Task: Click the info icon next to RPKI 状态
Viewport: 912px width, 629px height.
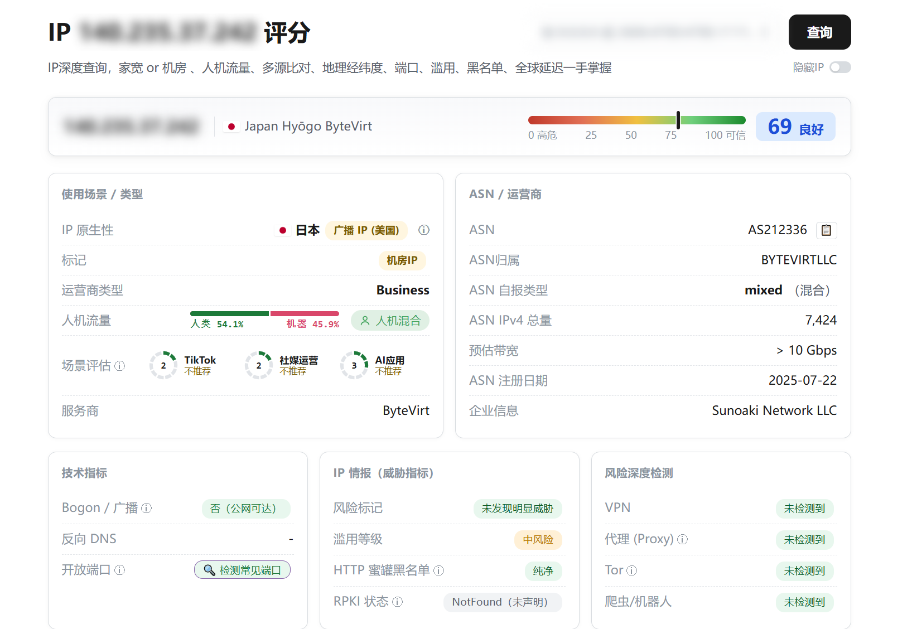Action: pyautogui.click(x=398, y=602)
